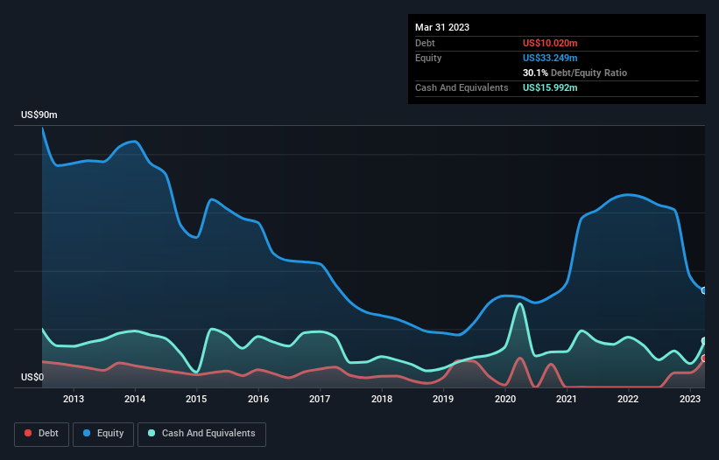The image size is (719, 460).
Task: Click the US$90m y-axis label
Action: point(39,115)
